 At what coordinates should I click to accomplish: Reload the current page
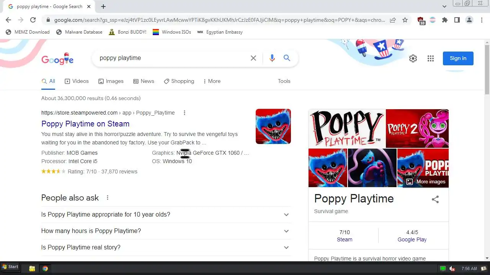33,20
